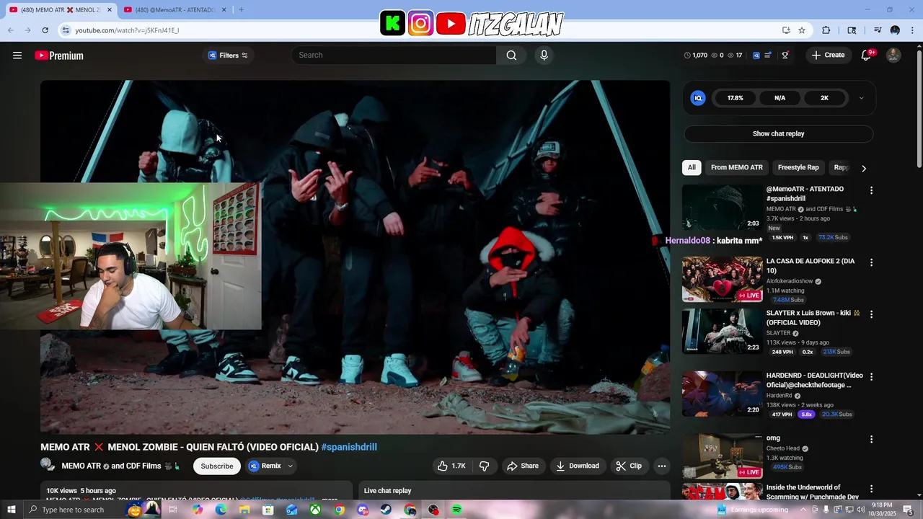Reload the page with the browser refresh icon

point(45,30)
